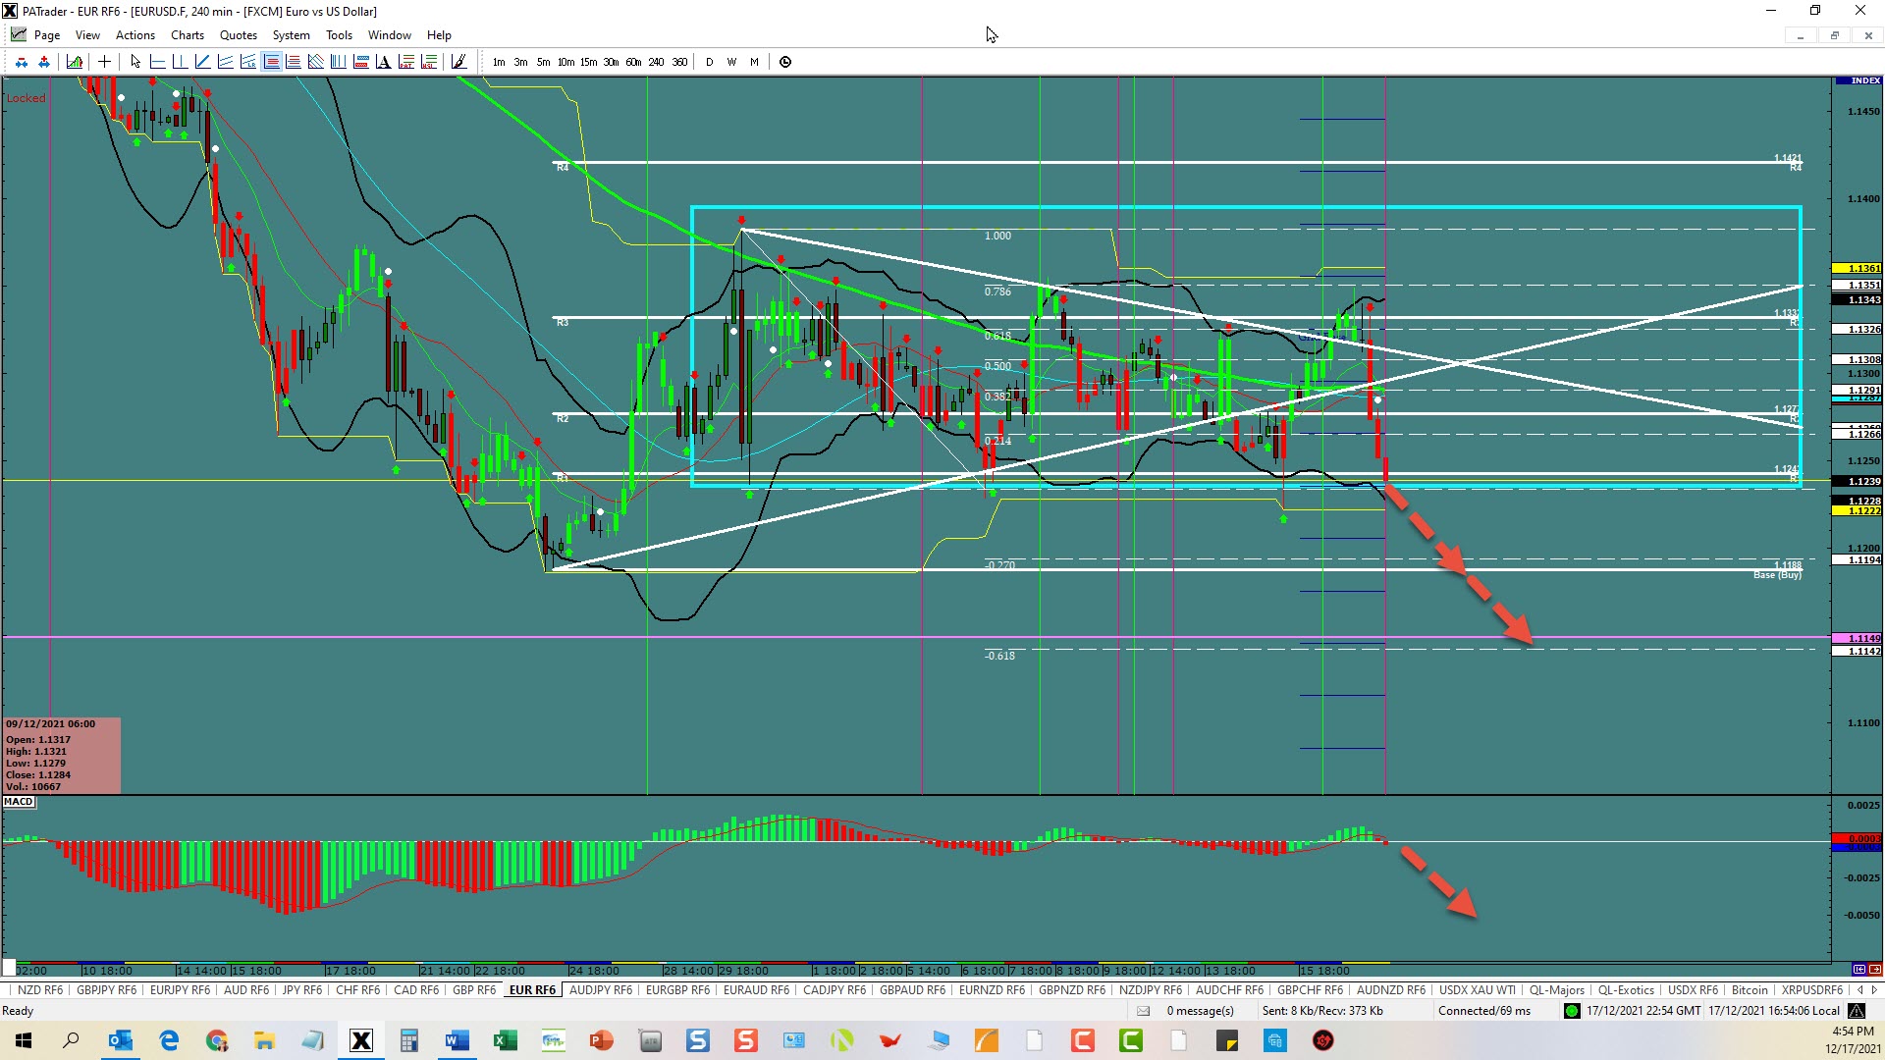Toggle the highlighted Fibonacci retracement tool
The height and width of the screenshot is (1060, 1885).
click(271, 62)
